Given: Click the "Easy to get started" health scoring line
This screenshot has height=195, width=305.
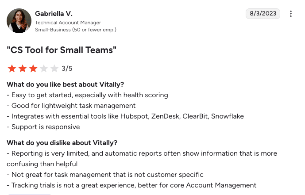Looking at the screenshot, I should (x=87, y=95).
